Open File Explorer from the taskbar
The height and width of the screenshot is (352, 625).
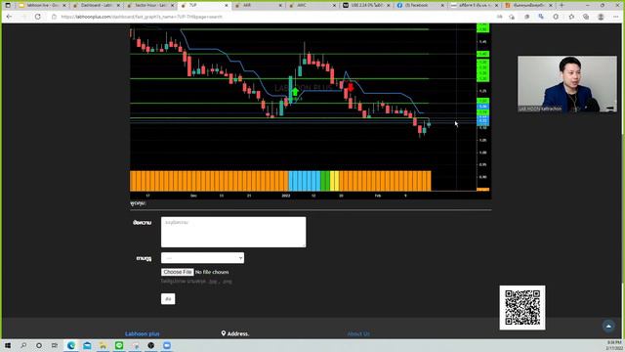point(103,345)
